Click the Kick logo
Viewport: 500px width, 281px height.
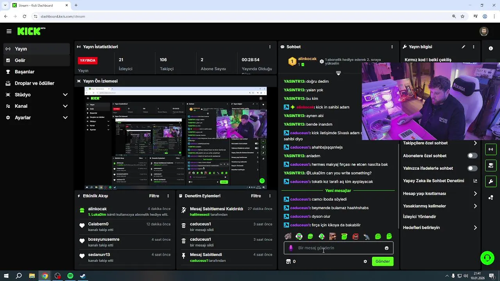pyautogui.click(x=31, y=31)
